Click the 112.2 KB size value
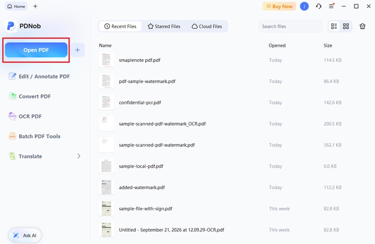 333,188
